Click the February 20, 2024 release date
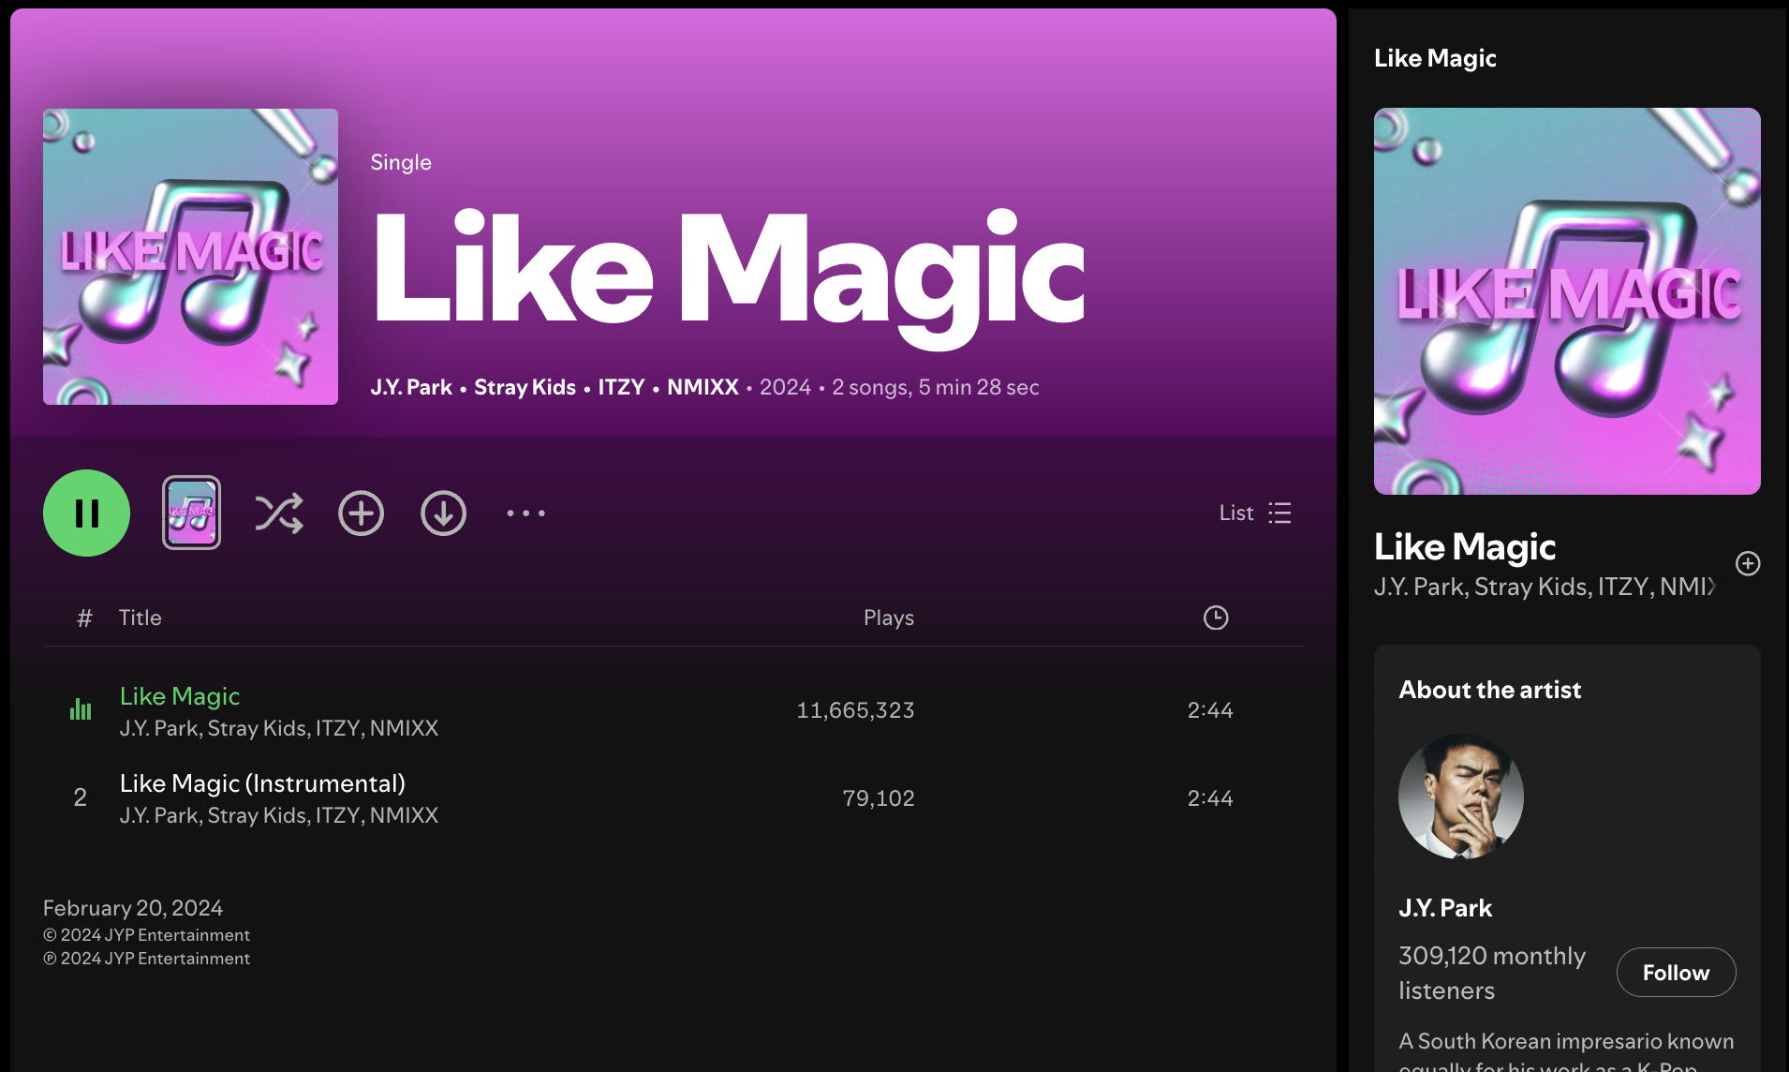1789x1072 pixels. (133, 908)
